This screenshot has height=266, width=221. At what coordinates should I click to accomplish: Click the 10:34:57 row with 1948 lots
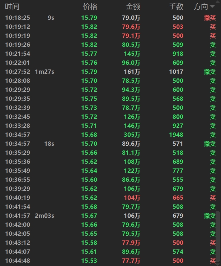108,135
